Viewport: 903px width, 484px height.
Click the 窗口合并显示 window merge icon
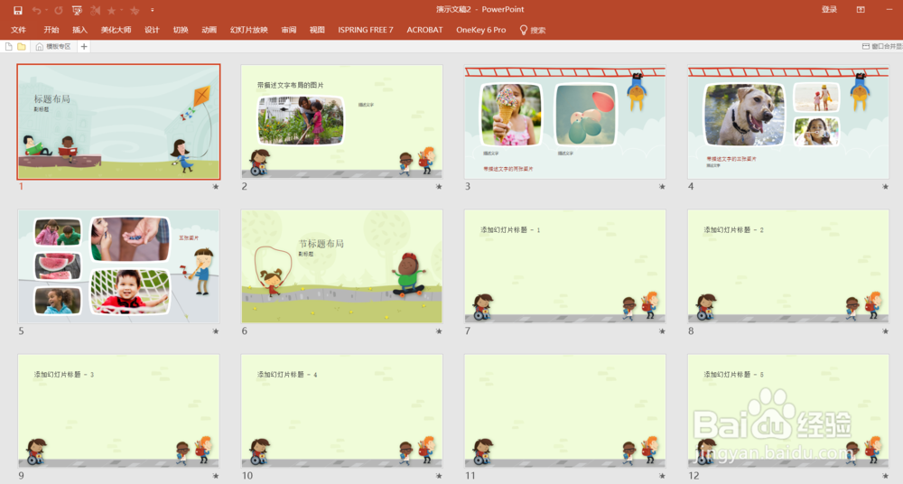[x=865, y=46]
